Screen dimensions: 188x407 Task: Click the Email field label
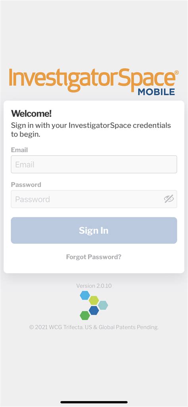(x=19, y=150)
